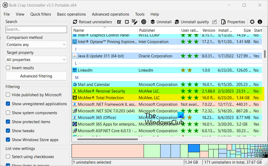The height and width of the screenshot is (166, 268).
Task: Toggle Show tweaks checkbox
Action: (8, 131)
